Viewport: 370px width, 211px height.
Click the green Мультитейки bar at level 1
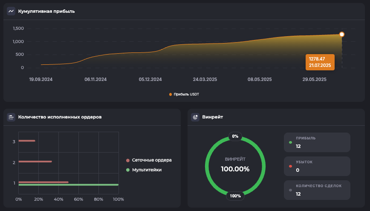click(x=68, y=185)
